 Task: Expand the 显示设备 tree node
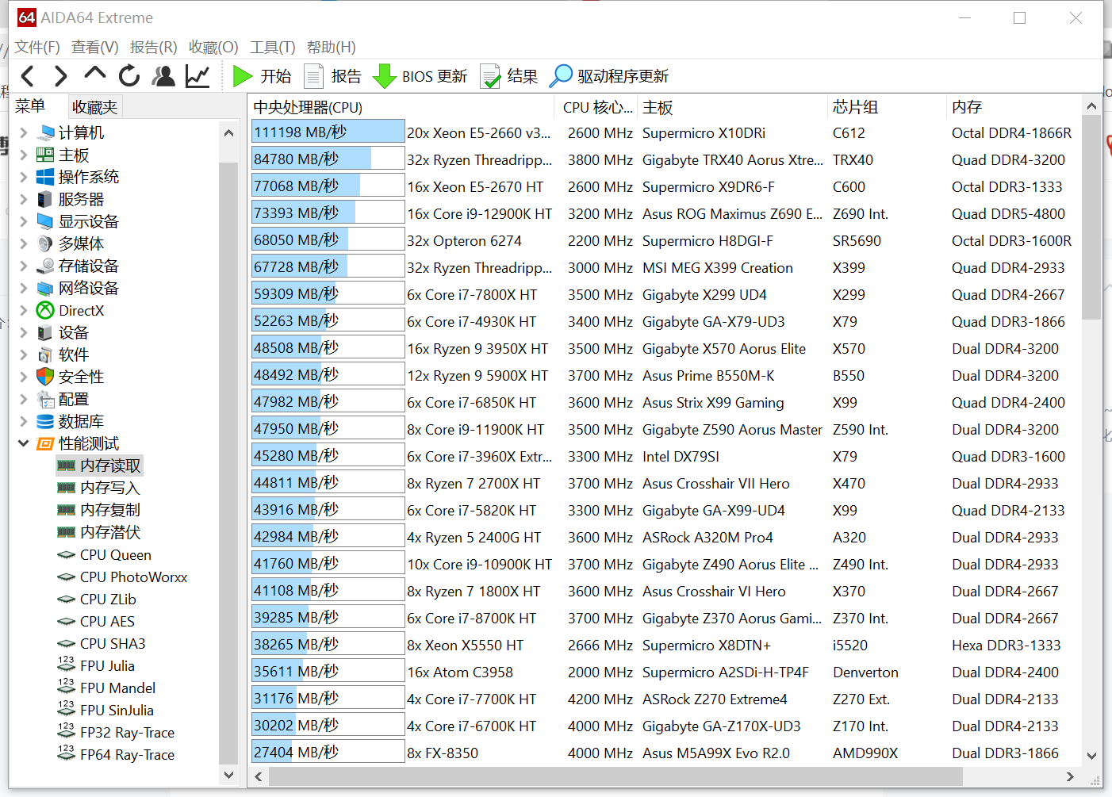point(23,221)
